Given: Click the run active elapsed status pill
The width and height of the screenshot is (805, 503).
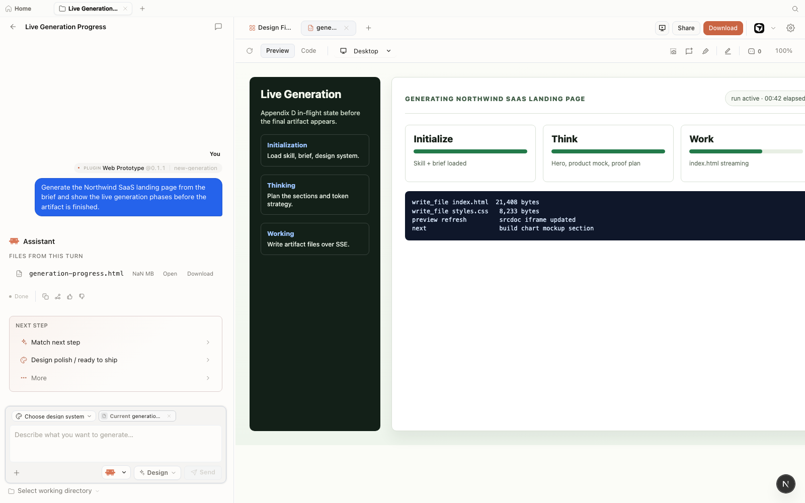Looking at the screenshot, I should click(765, 99).
